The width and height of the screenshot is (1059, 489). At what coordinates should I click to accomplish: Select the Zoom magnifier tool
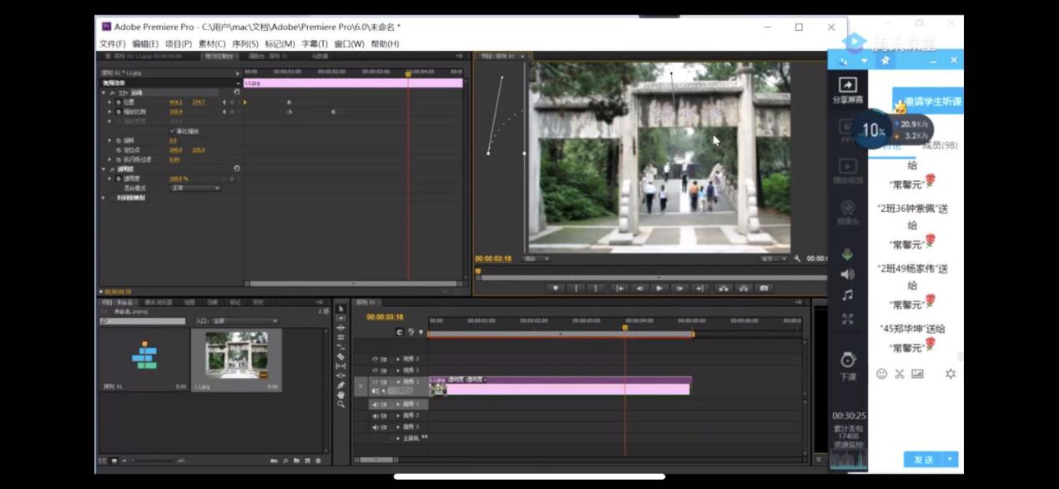(x=340, y=404)
